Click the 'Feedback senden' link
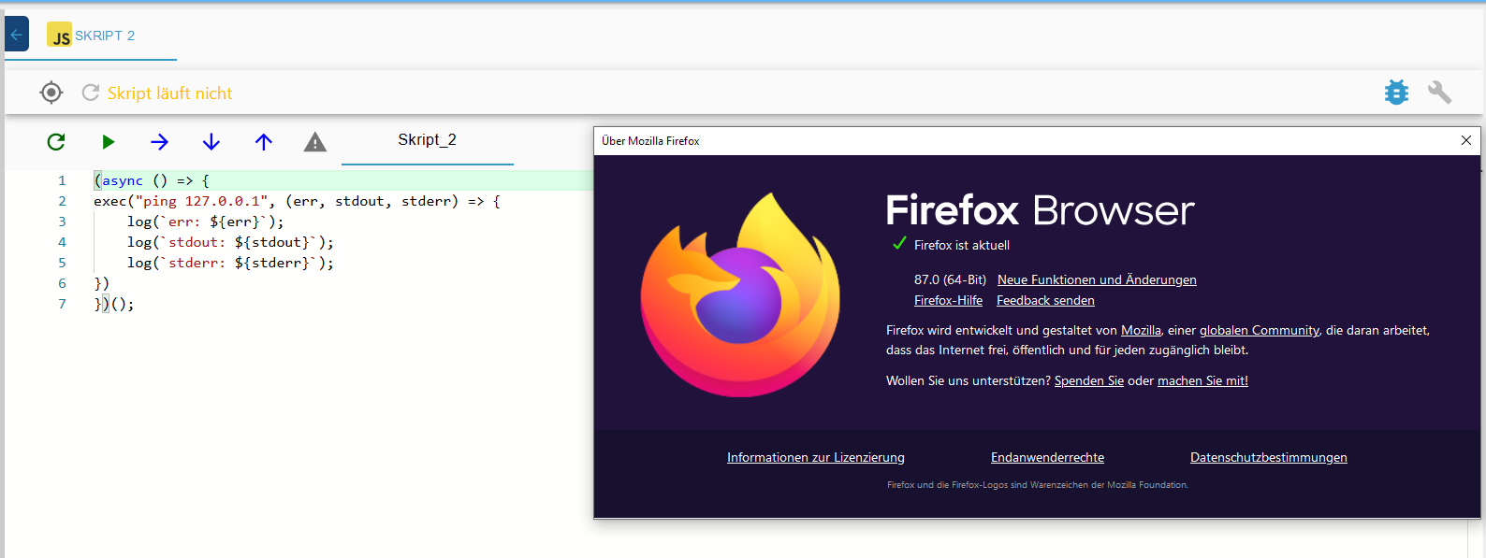The image size is (1486, 558). pos(1045,300)
